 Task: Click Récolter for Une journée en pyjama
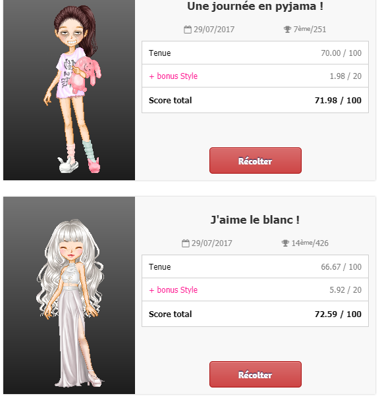(x=256, y=161)
